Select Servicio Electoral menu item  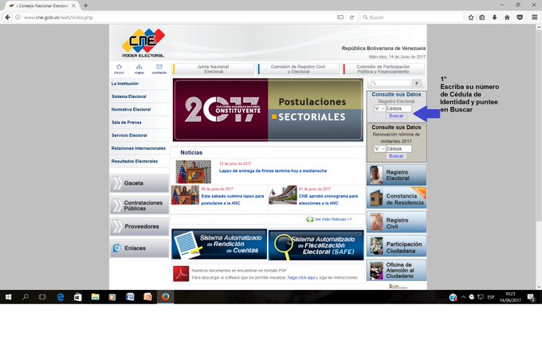pos(129,135)
